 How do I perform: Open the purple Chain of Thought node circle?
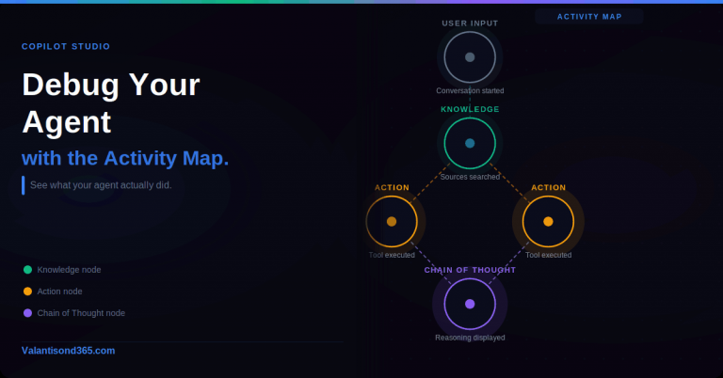click(470, 304)
